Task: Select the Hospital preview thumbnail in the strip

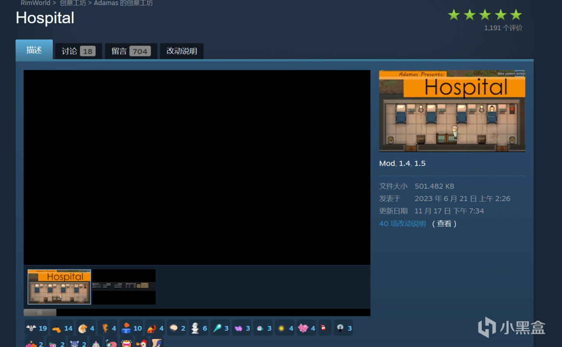Action: tap(59, 287)
